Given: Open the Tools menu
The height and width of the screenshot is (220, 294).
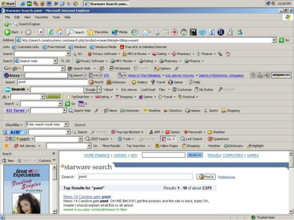Looking at the screenshot, I should pos(56,17).
